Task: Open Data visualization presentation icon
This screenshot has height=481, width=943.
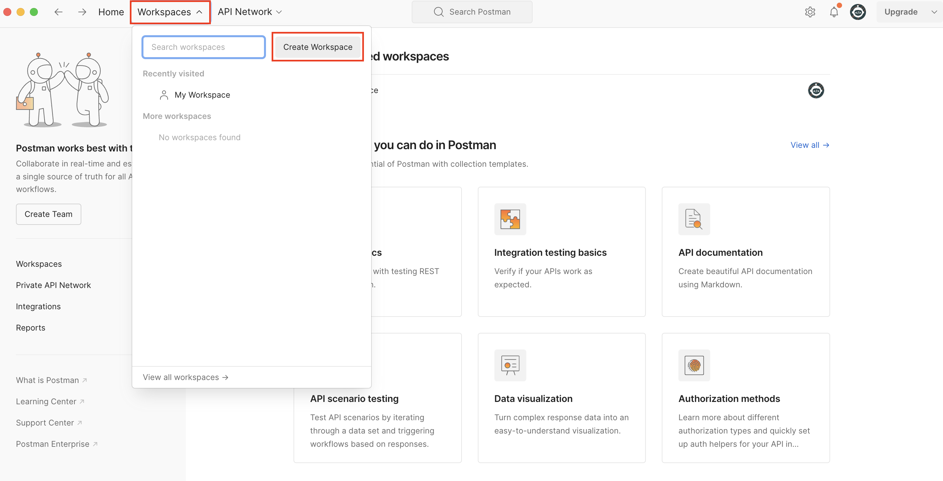Action: pos(510,365)
